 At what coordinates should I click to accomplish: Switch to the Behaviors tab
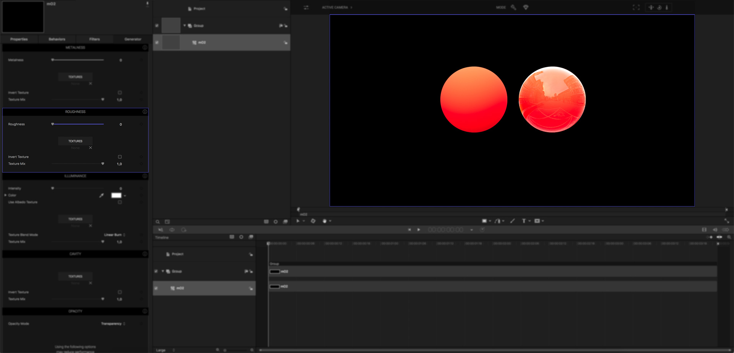point(57,39)
